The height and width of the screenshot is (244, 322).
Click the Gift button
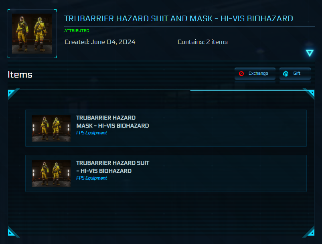(295, 73)
